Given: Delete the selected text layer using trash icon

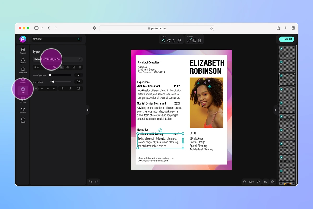Looking at the screenshot, I should click(200, 40).
